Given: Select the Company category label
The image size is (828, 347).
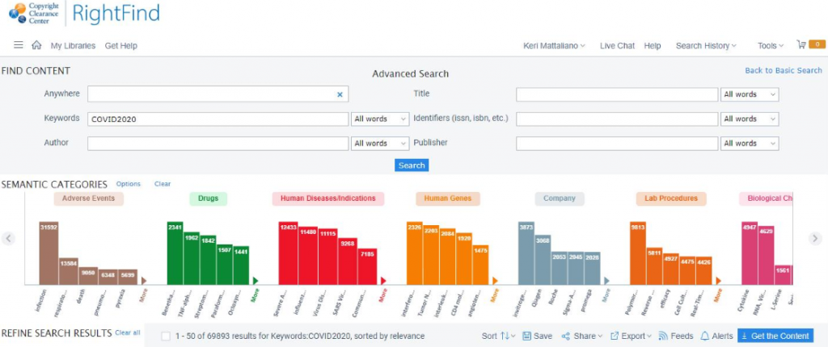Looking at the screenshot, I should pos(560,199).
